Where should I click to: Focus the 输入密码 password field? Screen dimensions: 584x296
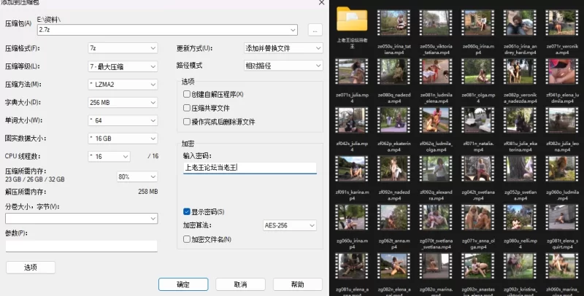coord(250,168)
